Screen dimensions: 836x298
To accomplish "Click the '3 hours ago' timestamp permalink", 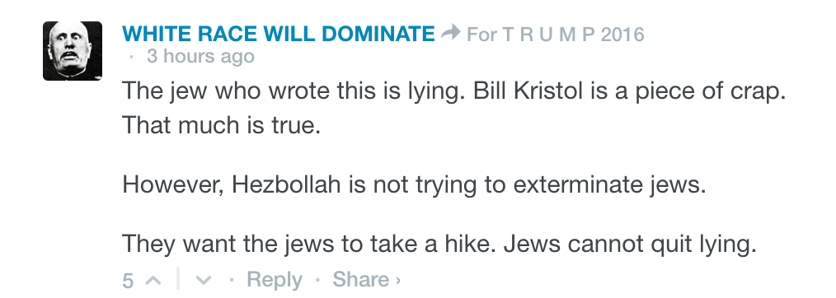I will pos(200,56).
